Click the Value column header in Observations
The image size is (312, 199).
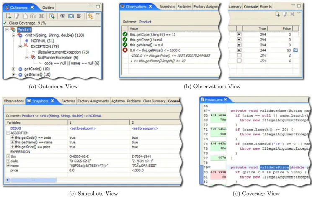point(134,28)
